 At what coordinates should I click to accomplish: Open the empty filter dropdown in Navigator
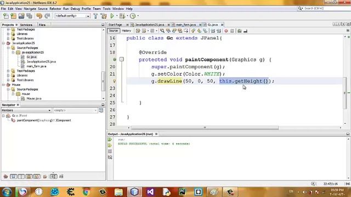tap(75, 111)
